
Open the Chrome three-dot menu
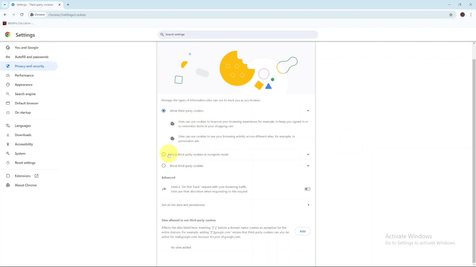(x=471, y=15)
